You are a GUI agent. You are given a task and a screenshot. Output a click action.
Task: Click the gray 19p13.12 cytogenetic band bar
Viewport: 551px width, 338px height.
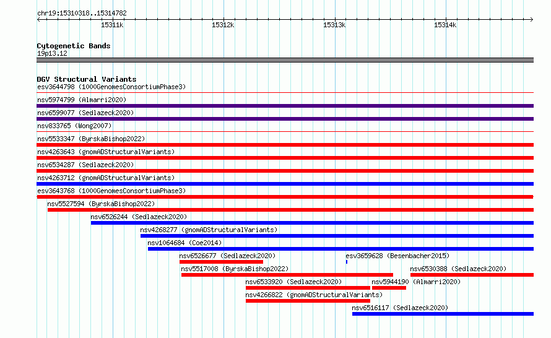pos(285,60)
